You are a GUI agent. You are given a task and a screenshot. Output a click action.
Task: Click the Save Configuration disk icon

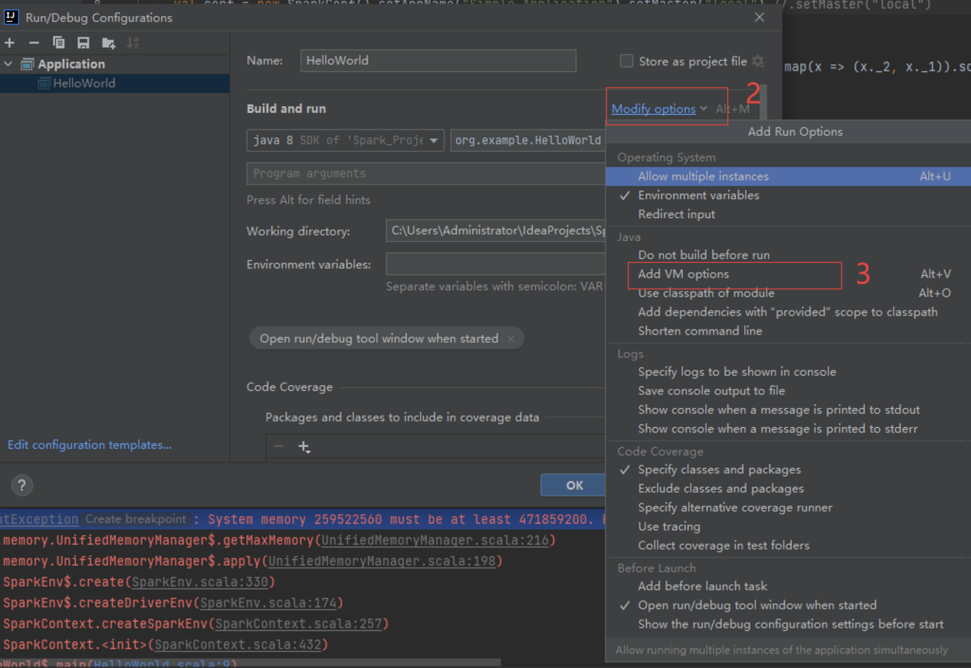(x=83, y=43)
